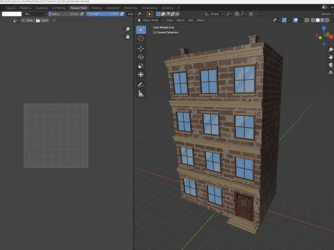
Task: Click the 3D viewport zoom navigation icon
Action: pyautogui.click(x=331, y=49)
